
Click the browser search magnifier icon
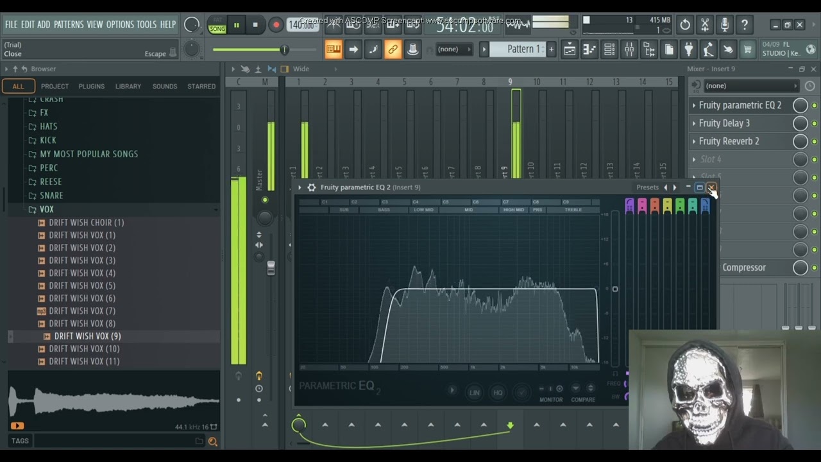tap(212, 441)
